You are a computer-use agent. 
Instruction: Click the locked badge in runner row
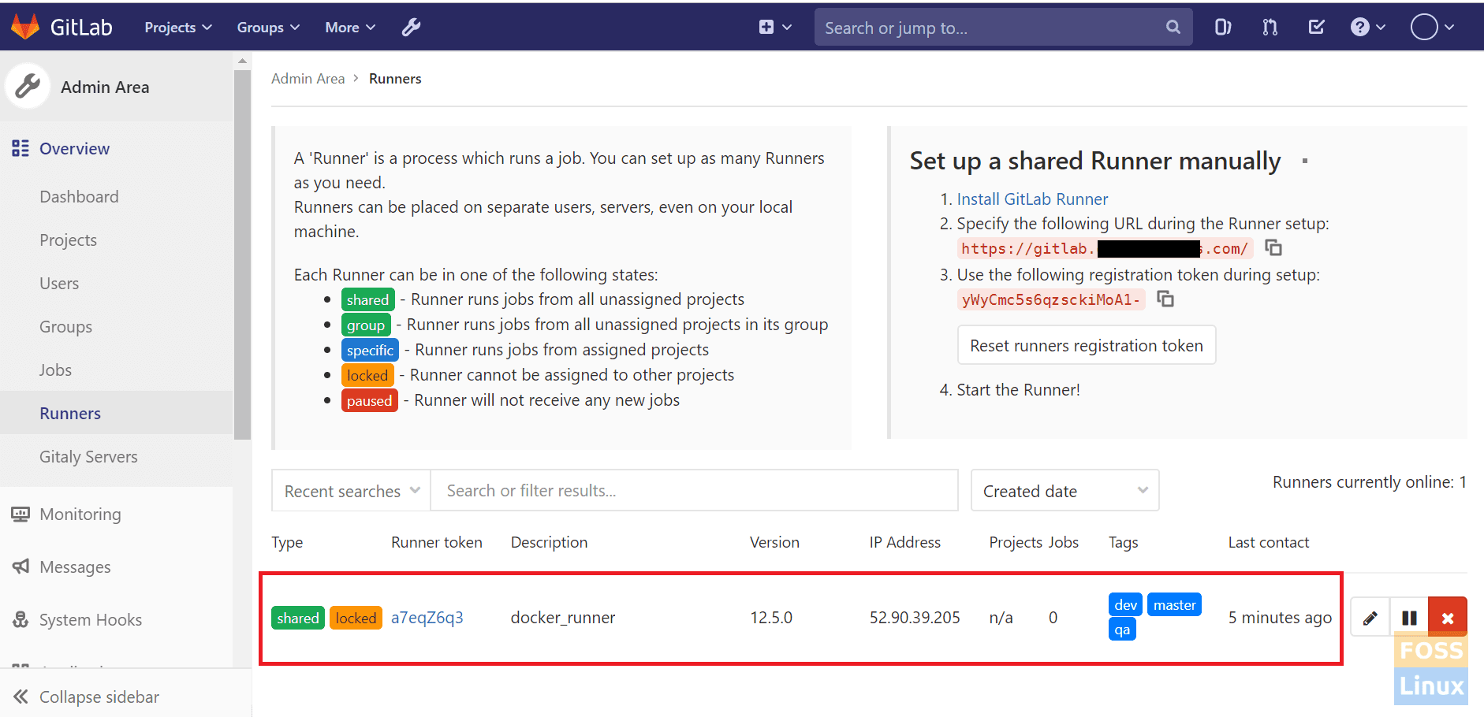(x=356, y=619)
